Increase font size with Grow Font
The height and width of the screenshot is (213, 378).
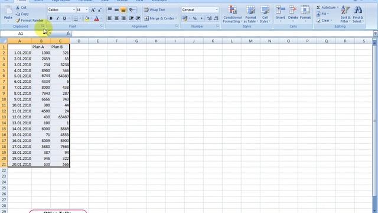coord(93,10)
